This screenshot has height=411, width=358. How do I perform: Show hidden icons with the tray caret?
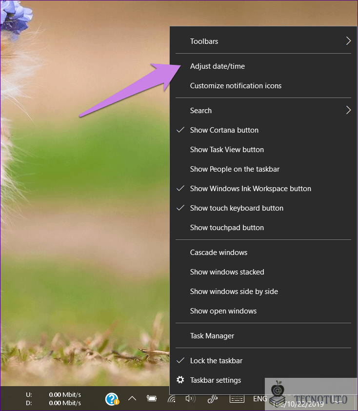(132, 399)
